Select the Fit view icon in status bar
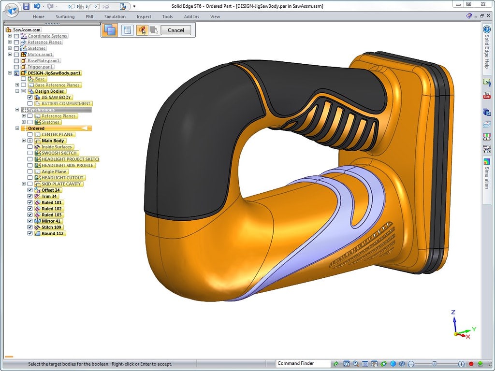495x371 pixels. [365, 363]
